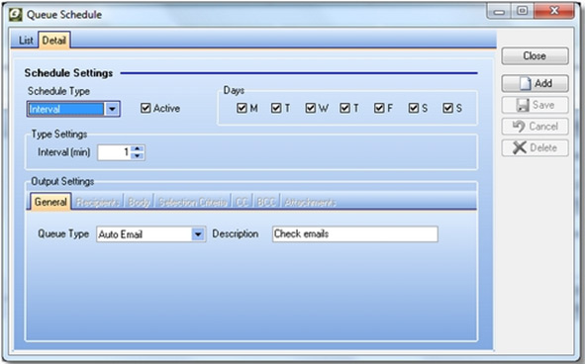Click the Description field with Check emails

tap(354, 233)
